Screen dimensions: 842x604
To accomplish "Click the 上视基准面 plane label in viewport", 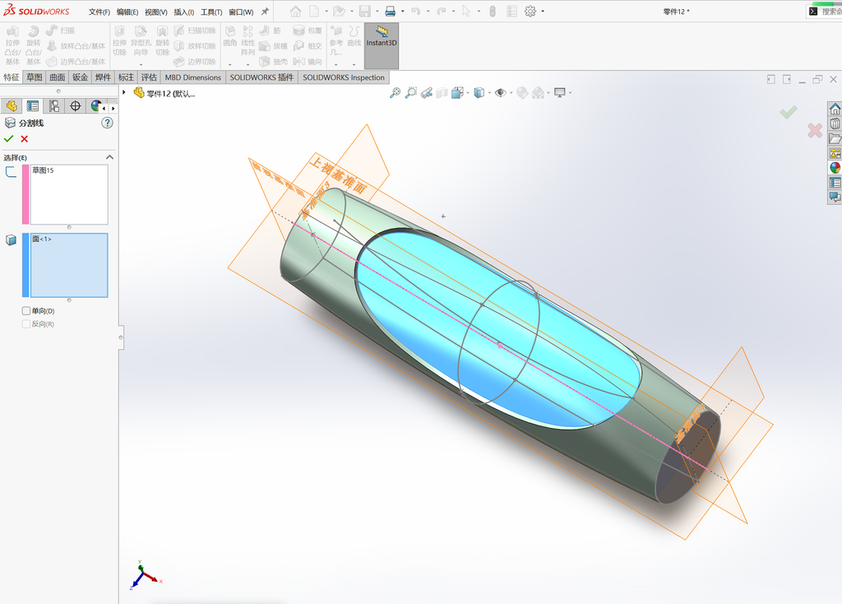I will [x=338, y=176].
